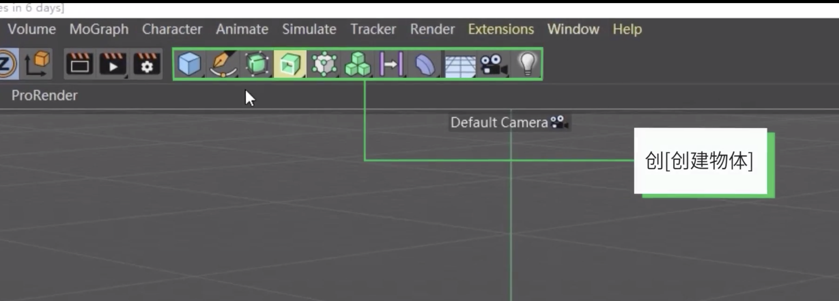Open Edit Render Settings gear icon

(147, 64)
